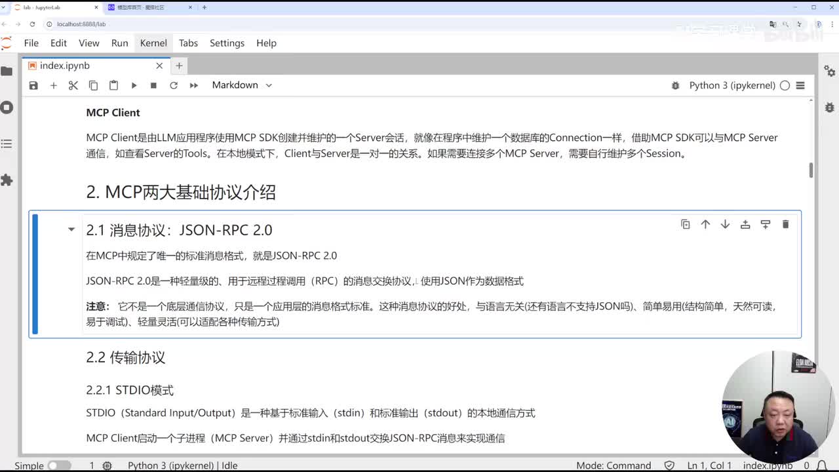Screen dimensions: 839x472
Task: Open the Run menu
Action: (x=119, y=43)
